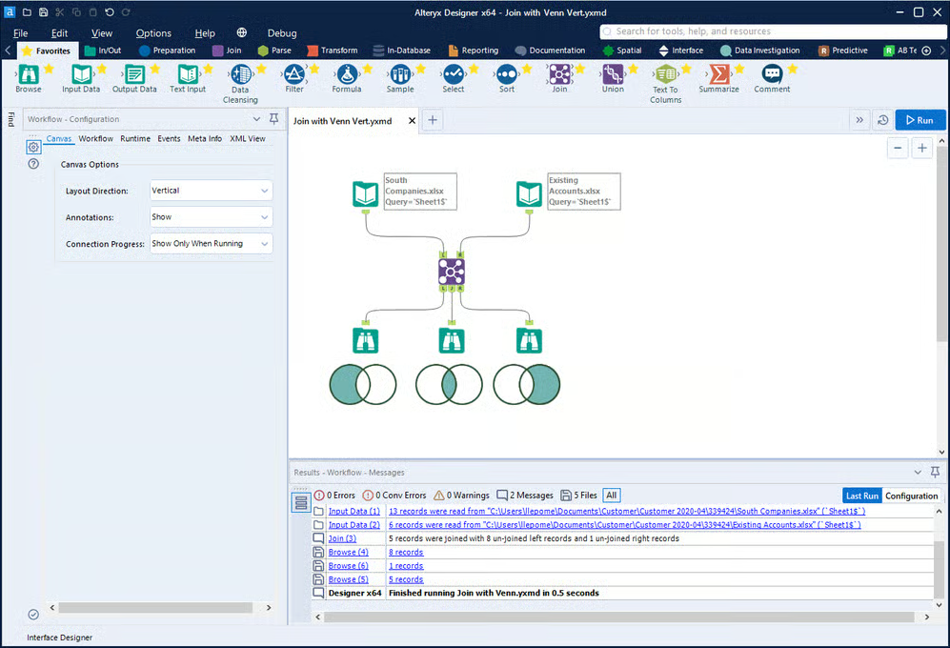Image resolution: width=950 pixels, height=648 pixels.
Task: Select the Browse tool in Favorites palette
Action: (x=29, y=74)
